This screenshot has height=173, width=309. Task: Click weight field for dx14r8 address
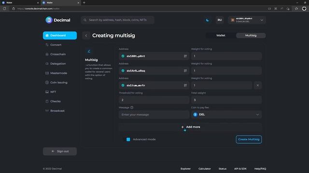tap(226, 71)
